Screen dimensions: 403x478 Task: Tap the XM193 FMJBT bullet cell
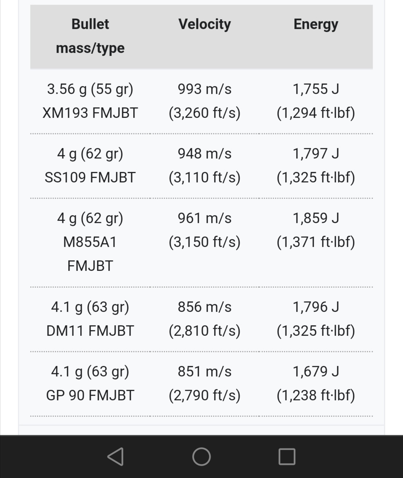[x=90, y=101]
